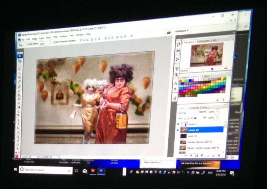Screen dimensions: 267x189
Task: Click the Go to Bridge icon
Action: [169, 32]
